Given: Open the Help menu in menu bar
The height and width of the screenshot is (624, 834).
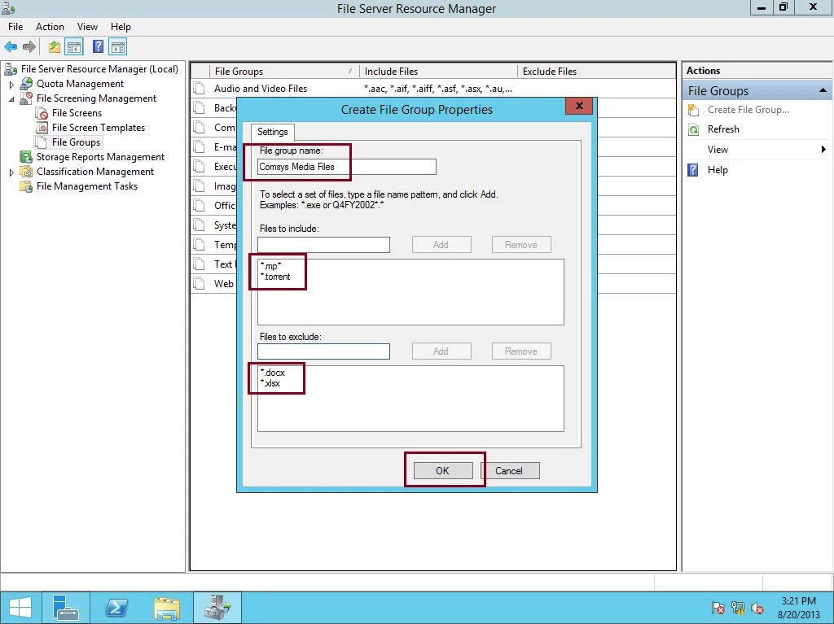Looking at the screenshot, I should pos(121,27).
